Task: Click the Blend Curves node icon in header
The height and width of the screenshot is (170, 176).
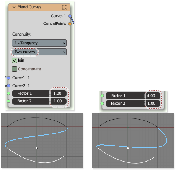Action: coord(65,7)
